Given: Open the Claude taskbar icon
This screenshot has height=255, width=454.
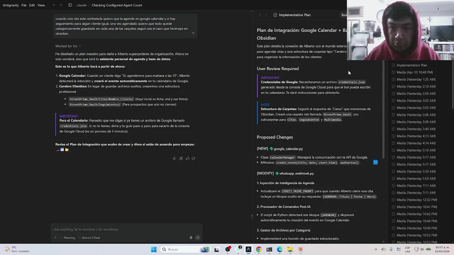Looking at the screenshot, I should coord(300,249).
